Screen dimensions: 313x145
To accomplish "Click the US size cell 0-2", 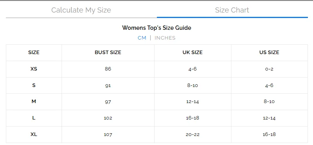I will pyautogui.click(x=269, y=69).
